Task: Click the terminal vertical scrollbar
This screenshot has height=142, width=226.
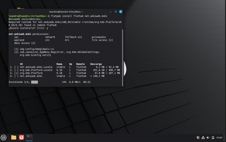Action: pyautogui.click(x=123, y=57)
